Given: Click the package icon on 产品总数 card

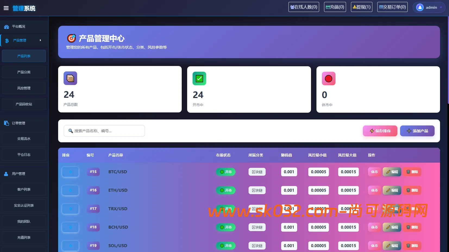Looking at the screenshot, I should tap(70, 78).
